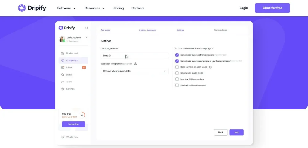The height and width of the screenshot is (148, 308).
Task: Click the Dripify logo in the website header
Action: click(x=32, y=8)
